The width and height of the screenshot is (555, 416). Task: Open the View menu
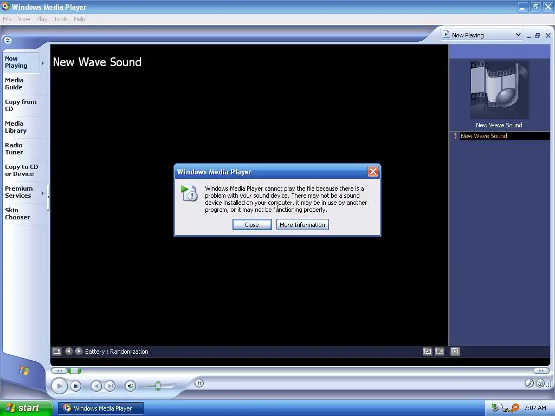coord(24,19)
